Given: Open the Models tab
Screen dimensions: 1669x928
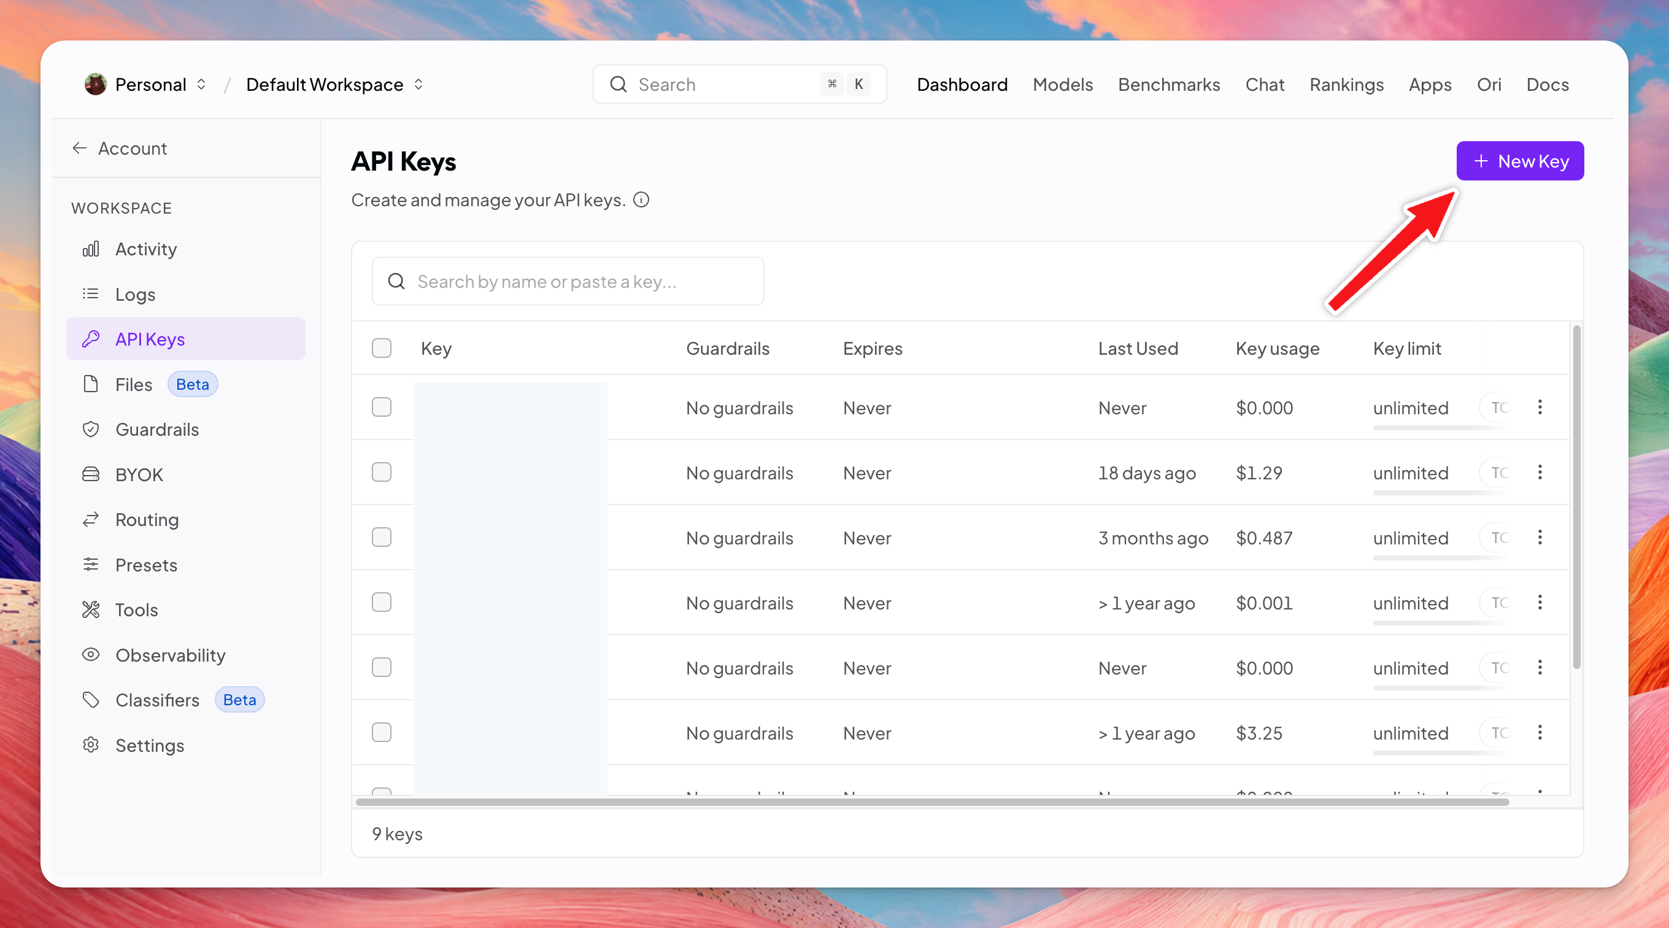Looking at the screenshot, I should [x=1063, y=84].
